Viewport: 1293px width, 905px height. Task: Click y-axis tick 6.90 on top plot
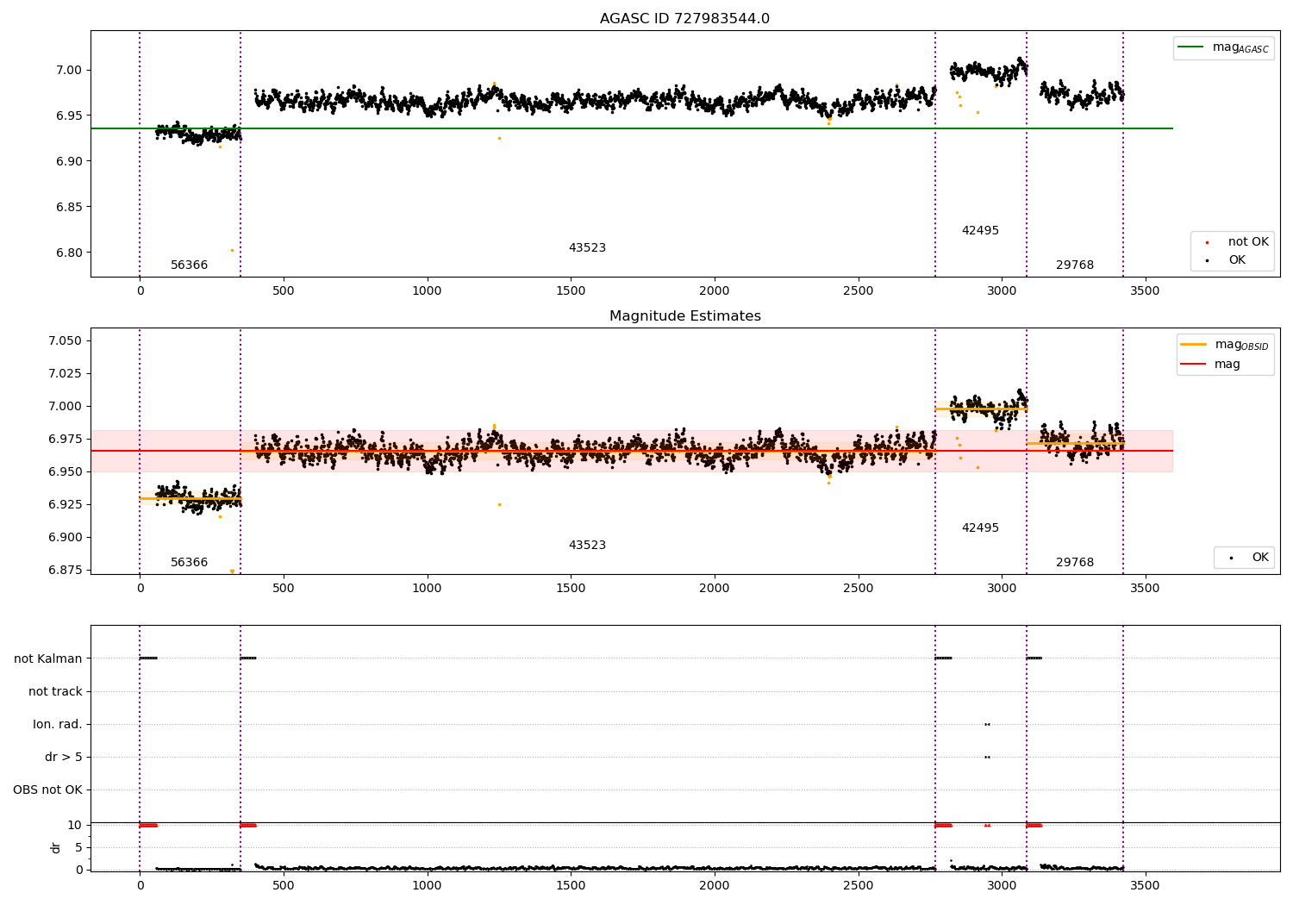(68, 162)
